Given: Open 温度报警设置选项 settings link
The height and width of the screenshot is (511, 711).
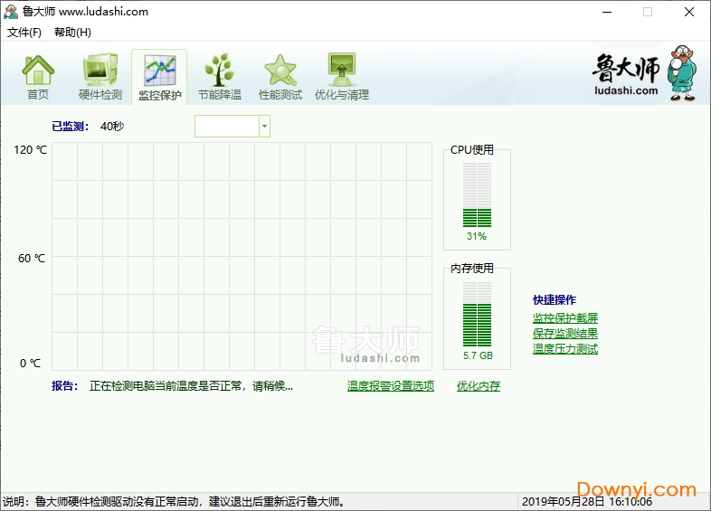Looking at the screenshot, I should 391,386.
